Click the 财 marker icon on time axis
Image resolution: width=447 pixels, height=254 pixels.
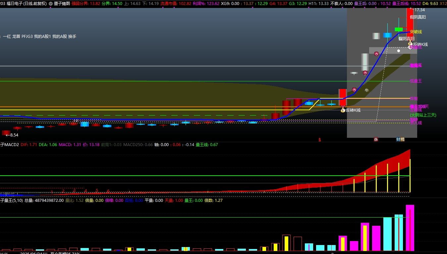click(x=398, y=140)
